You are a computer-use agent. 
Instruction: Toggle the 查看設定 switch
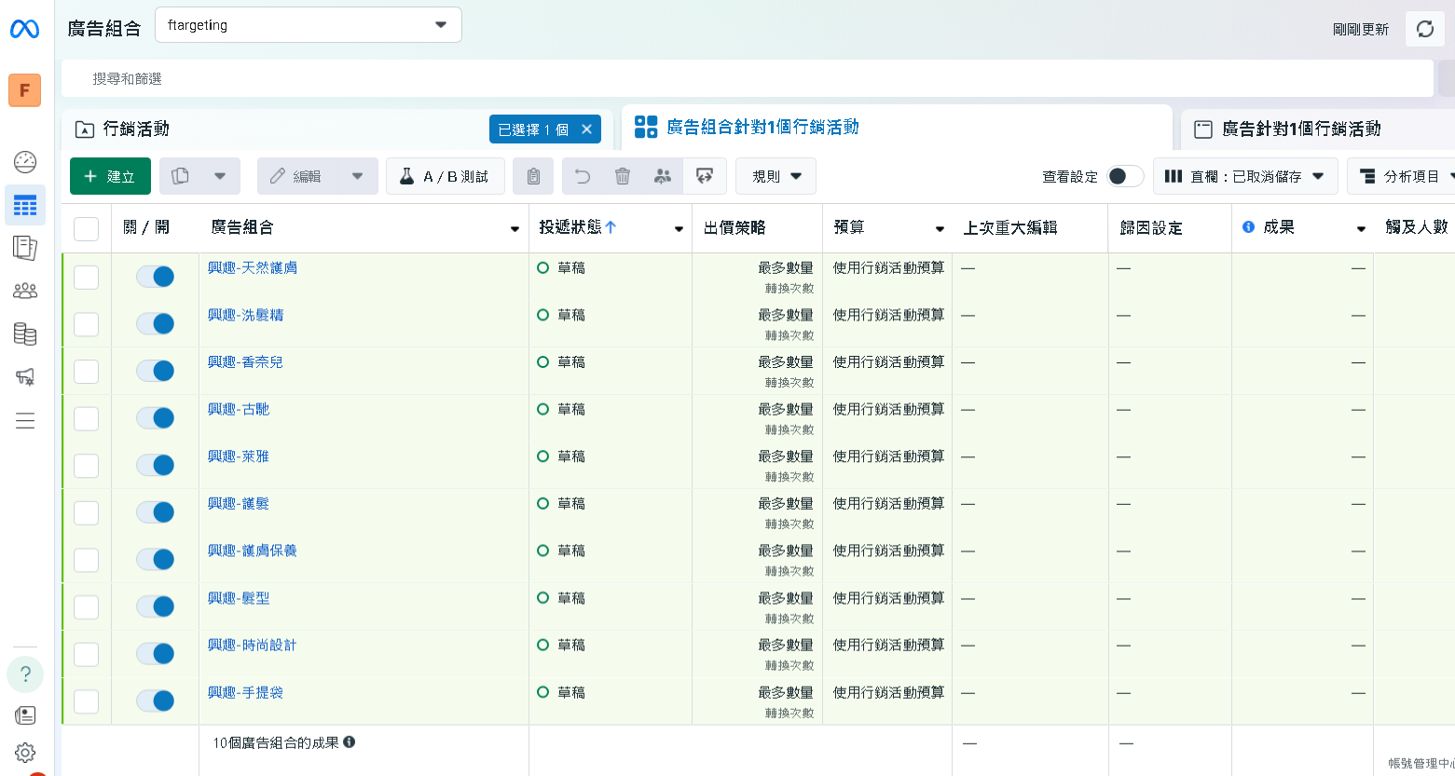[1125, 176]
